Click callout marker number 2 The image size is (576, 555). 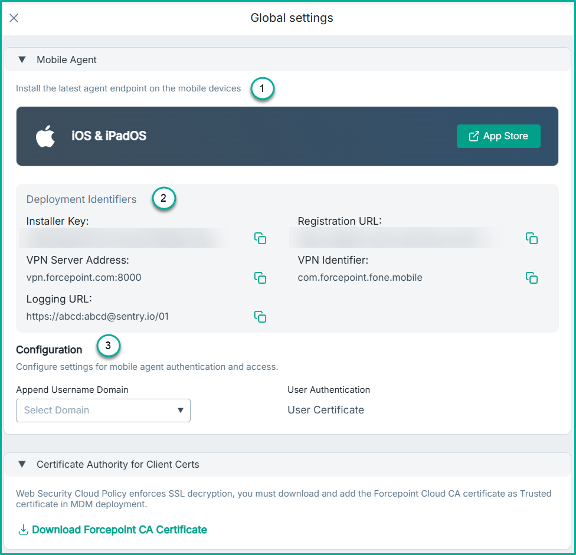(x=163, y=199)
